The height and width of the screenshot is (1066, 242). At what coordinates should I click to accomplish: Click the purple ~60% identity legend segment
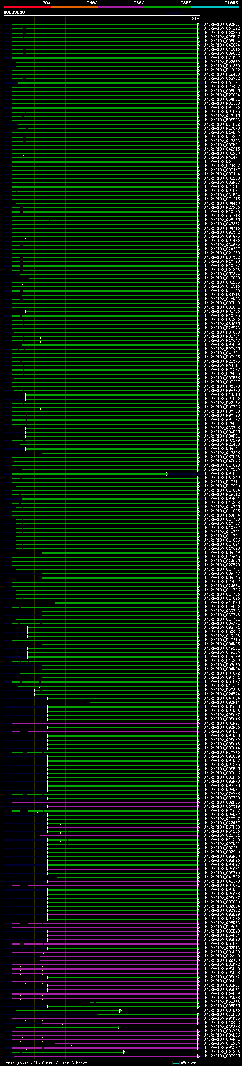[121, 7]
